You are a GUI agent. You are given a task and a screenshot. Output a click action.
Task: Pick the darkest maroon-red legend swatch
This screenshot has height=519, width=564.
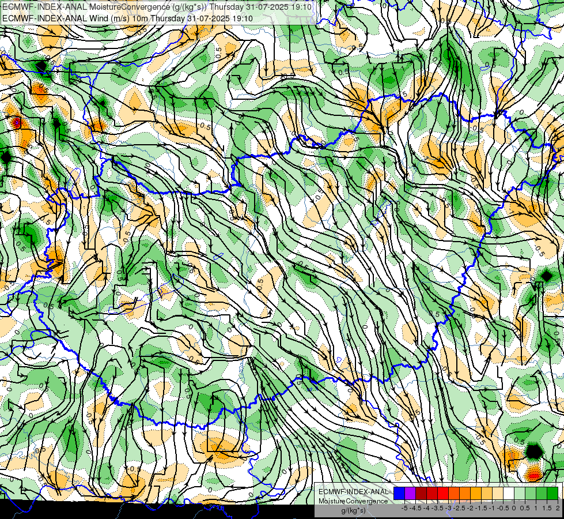click(x=421, y=493)
